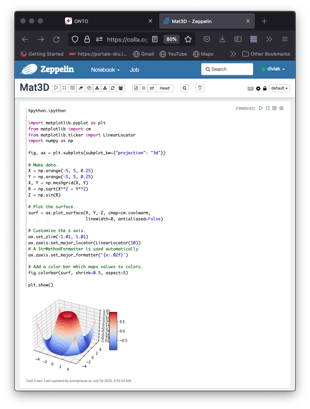This screenshot has width=310, height=409.
Task: Open the keyboard shortcuts icon
Action: tap(251, 88)
